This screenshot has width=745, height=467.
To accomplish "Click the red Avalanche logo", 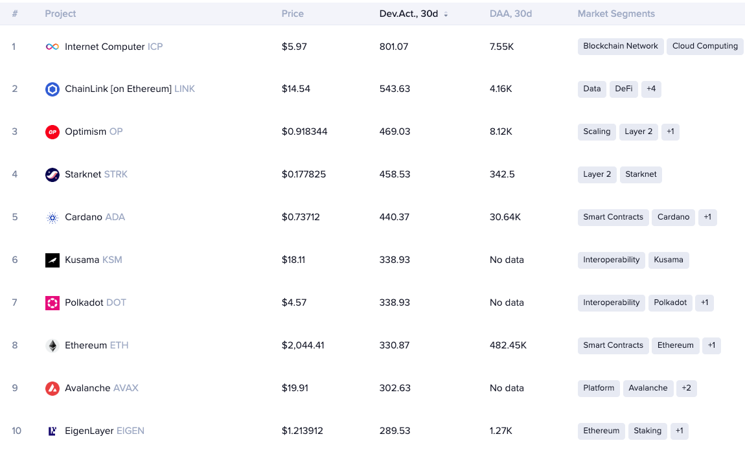I will tap(52, 389).
